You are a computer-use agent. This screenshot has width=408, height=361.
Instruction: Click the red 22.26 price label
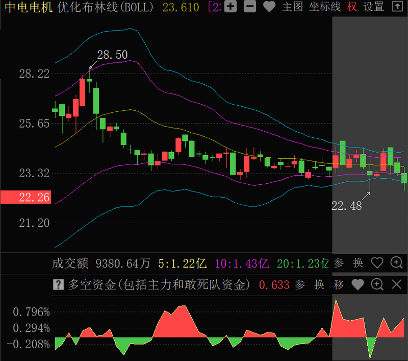pos(26,197)
